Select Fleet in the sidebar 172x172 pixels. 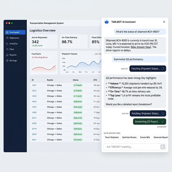click(x=15, y=49)
